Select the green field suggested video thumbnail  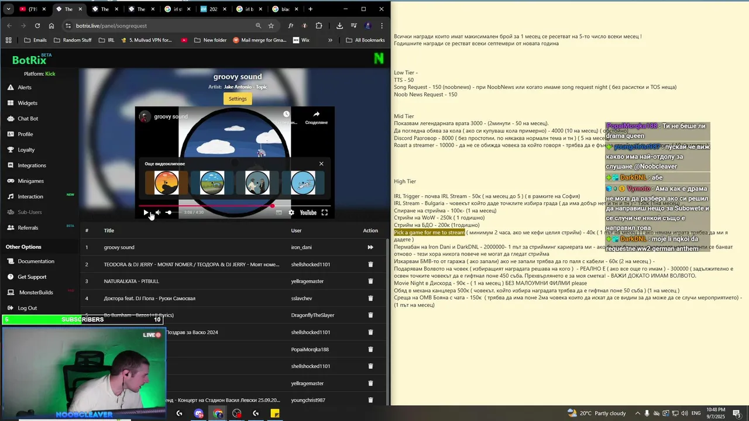(x=212, y=182)
